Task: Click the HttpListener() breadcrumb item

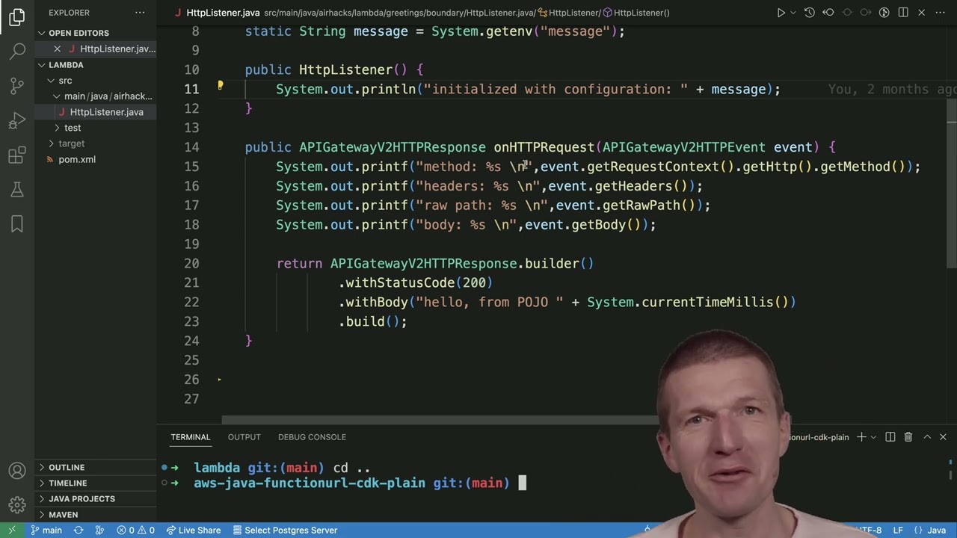Action: click(x=636, y=13)
